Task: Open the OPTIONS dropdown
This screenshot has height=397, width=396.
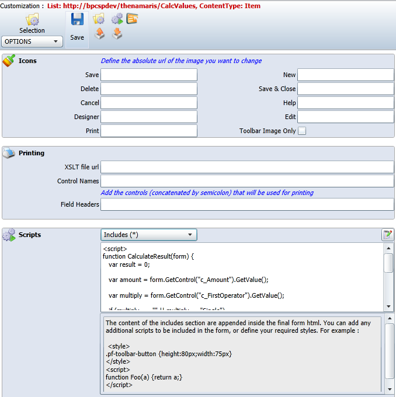Action: point(32,41)
